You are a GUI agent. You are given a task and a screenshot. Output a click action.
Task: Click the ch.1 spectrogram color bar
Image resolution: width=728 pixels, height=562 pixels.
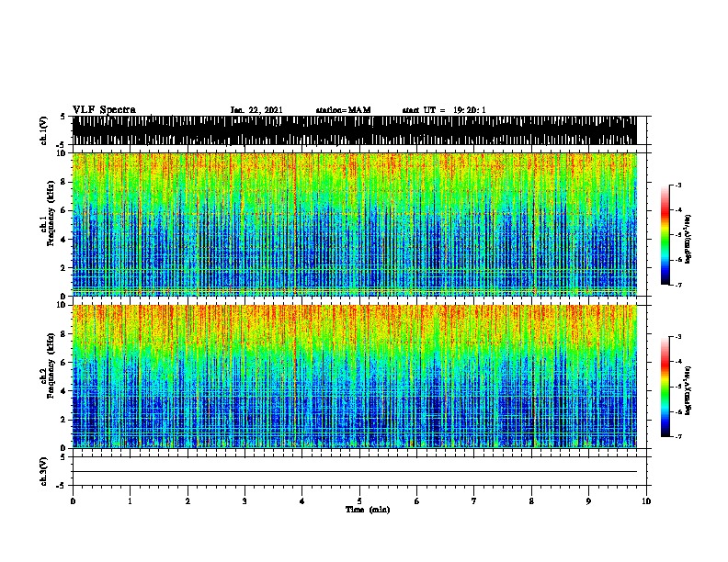point(665,235)
